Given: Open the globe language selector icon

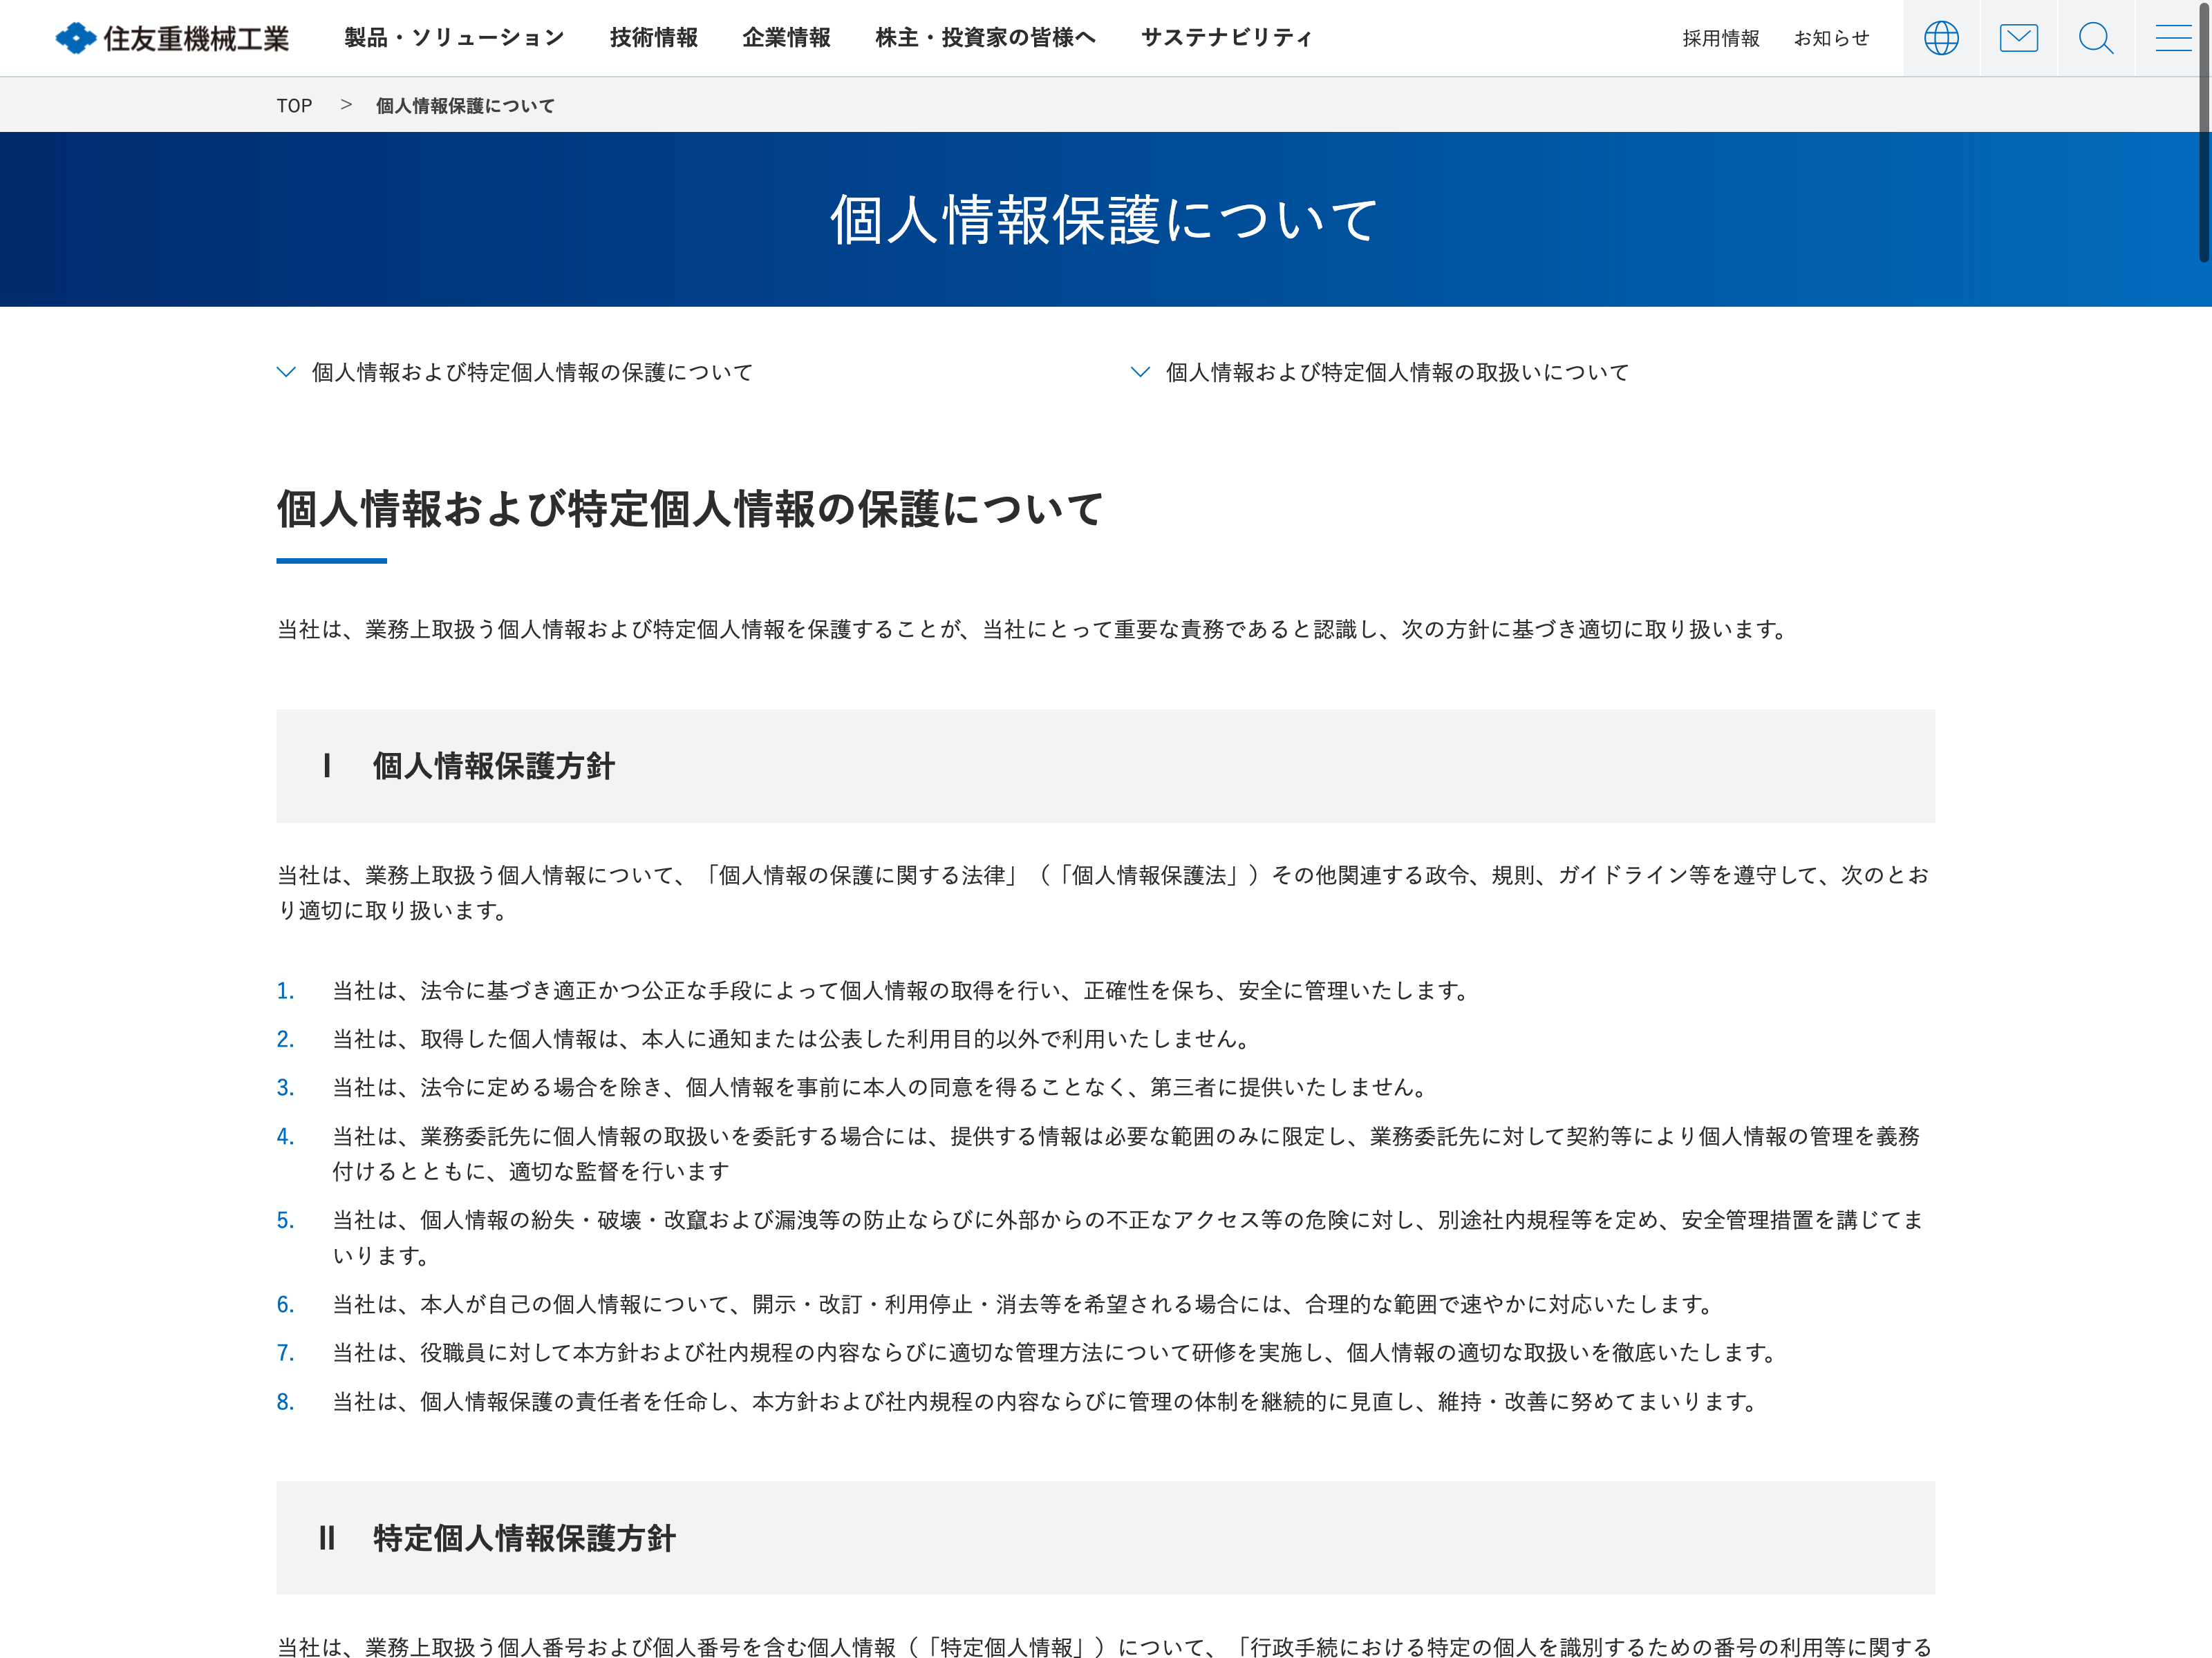Looking at the screenshot, I should [x=1941, y=38].
